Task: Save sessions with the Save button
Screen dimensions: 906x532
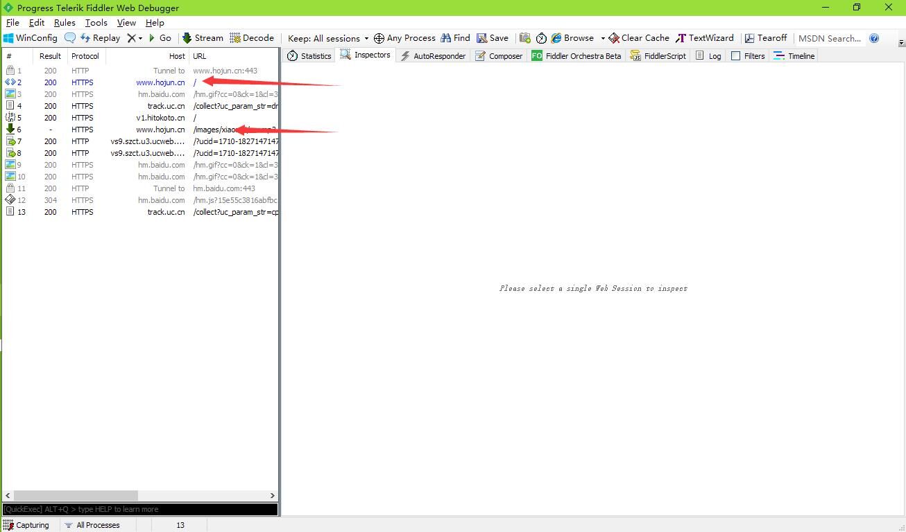Action: tap(493, 38)
